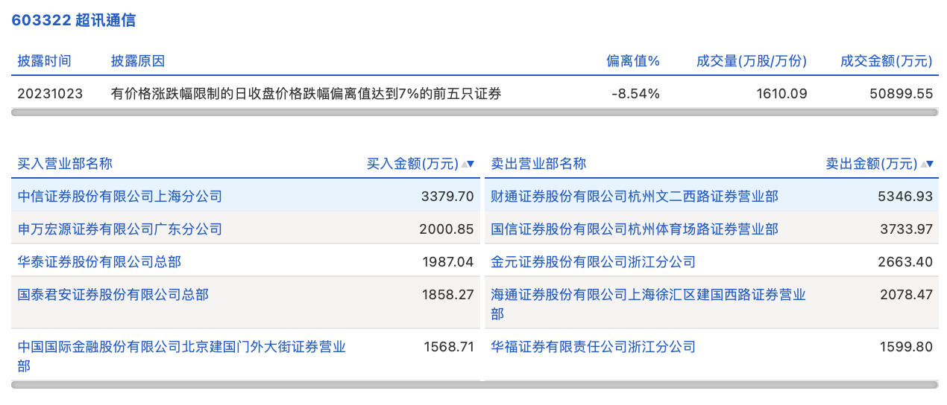The height and width of the screenshot is (405, 947).
Task: Sort by 买入金额 using the arrow icon
Action: click(x=468, y=164)
